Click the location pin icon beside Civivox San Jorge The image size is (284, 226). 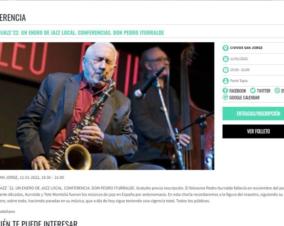pyautogui.click(x=226, y=48)
